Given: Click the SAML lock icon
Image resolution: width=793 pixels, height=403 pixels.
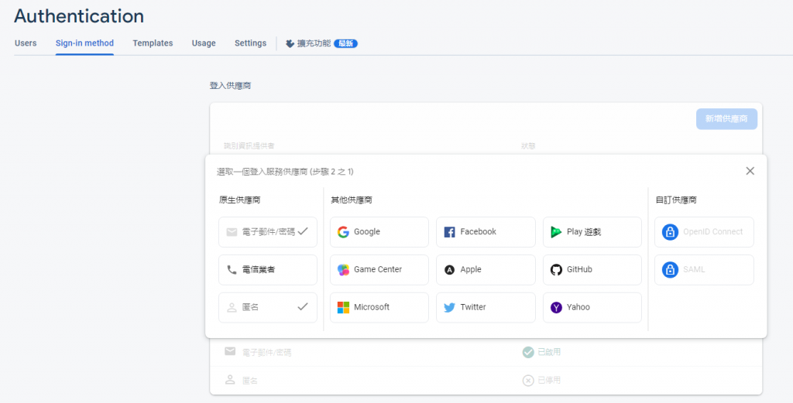Looking at the screenshot, I should pos(670,270).
